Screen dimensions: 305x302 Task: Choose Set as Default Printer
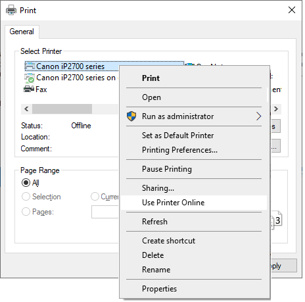click(194, 136)
